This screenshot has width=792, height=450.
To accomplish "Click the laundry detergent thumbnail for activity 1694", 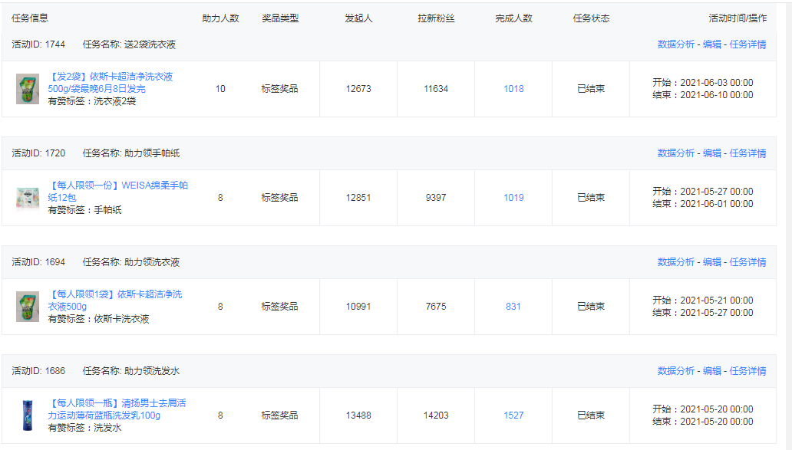I will point(28,307).
